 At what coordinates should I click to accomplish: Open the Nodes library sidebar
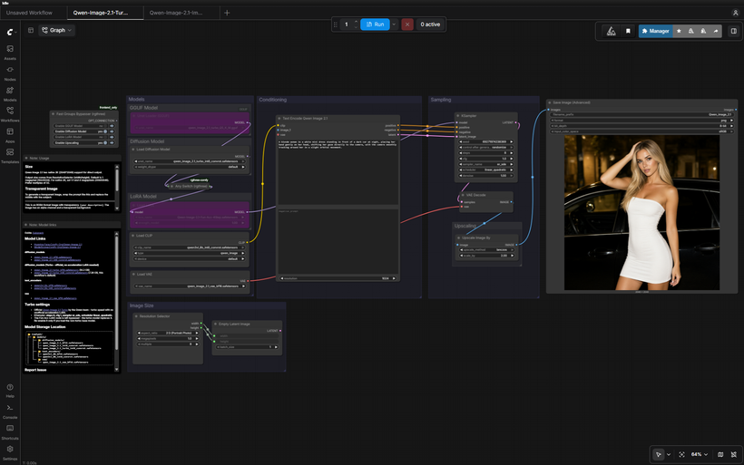pyautogui.click(x=10, y=73)
